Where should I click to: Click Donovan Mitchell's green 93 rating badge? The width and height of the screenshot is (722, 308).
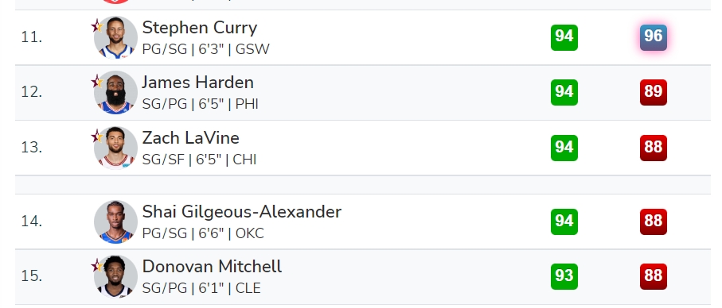point(564,277)
